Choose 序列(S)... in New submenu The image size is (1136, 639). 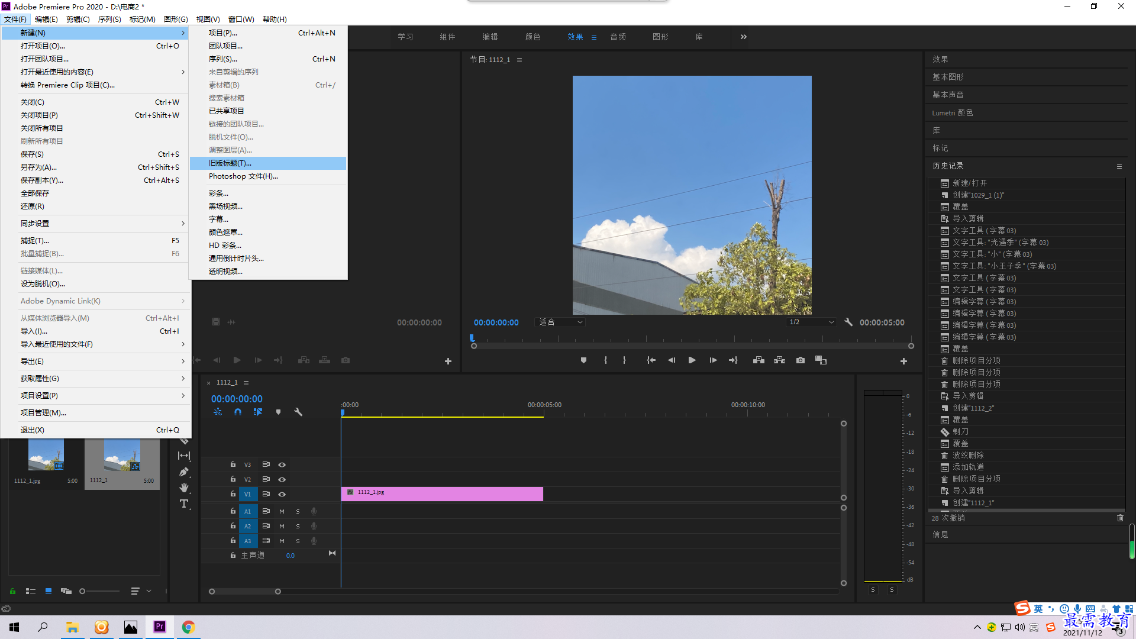268,59
